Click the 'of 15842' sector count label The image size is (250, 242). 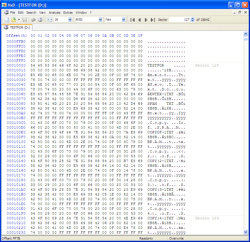tap(203, 20)
